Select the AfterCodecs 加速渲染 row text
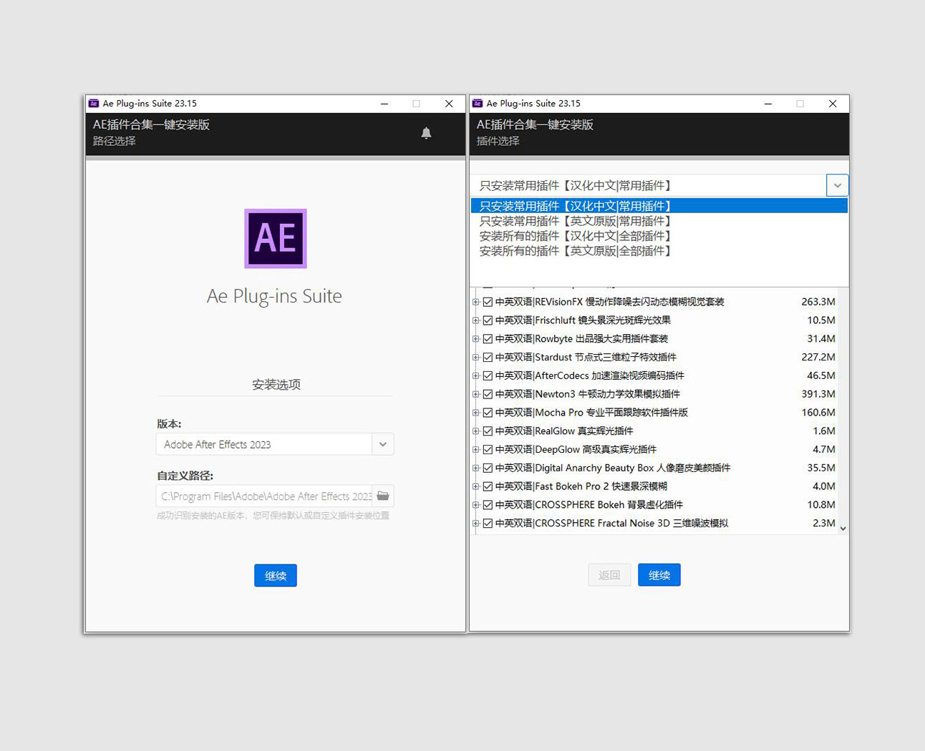The height and width of the screenshot is (751, 925). coord(590,375)
